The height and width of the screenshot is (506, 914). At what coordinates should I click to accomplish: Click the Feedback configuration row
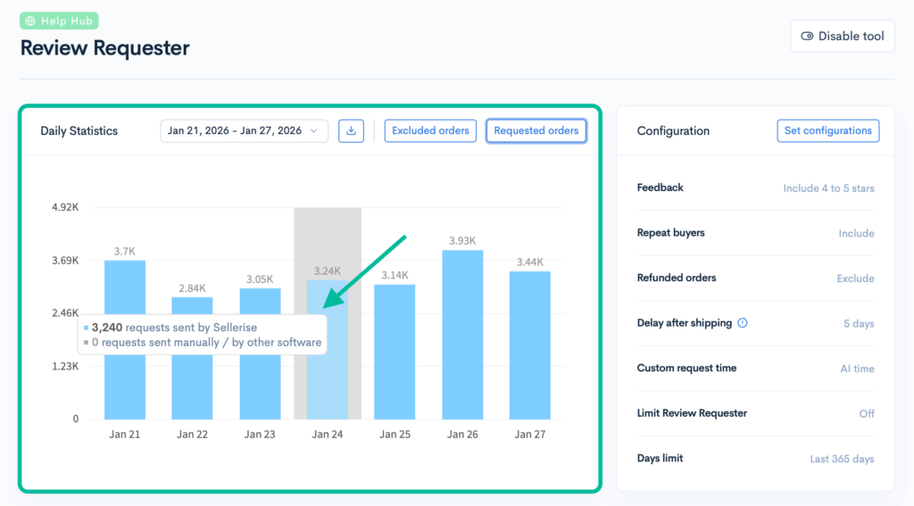coord(755,188)
